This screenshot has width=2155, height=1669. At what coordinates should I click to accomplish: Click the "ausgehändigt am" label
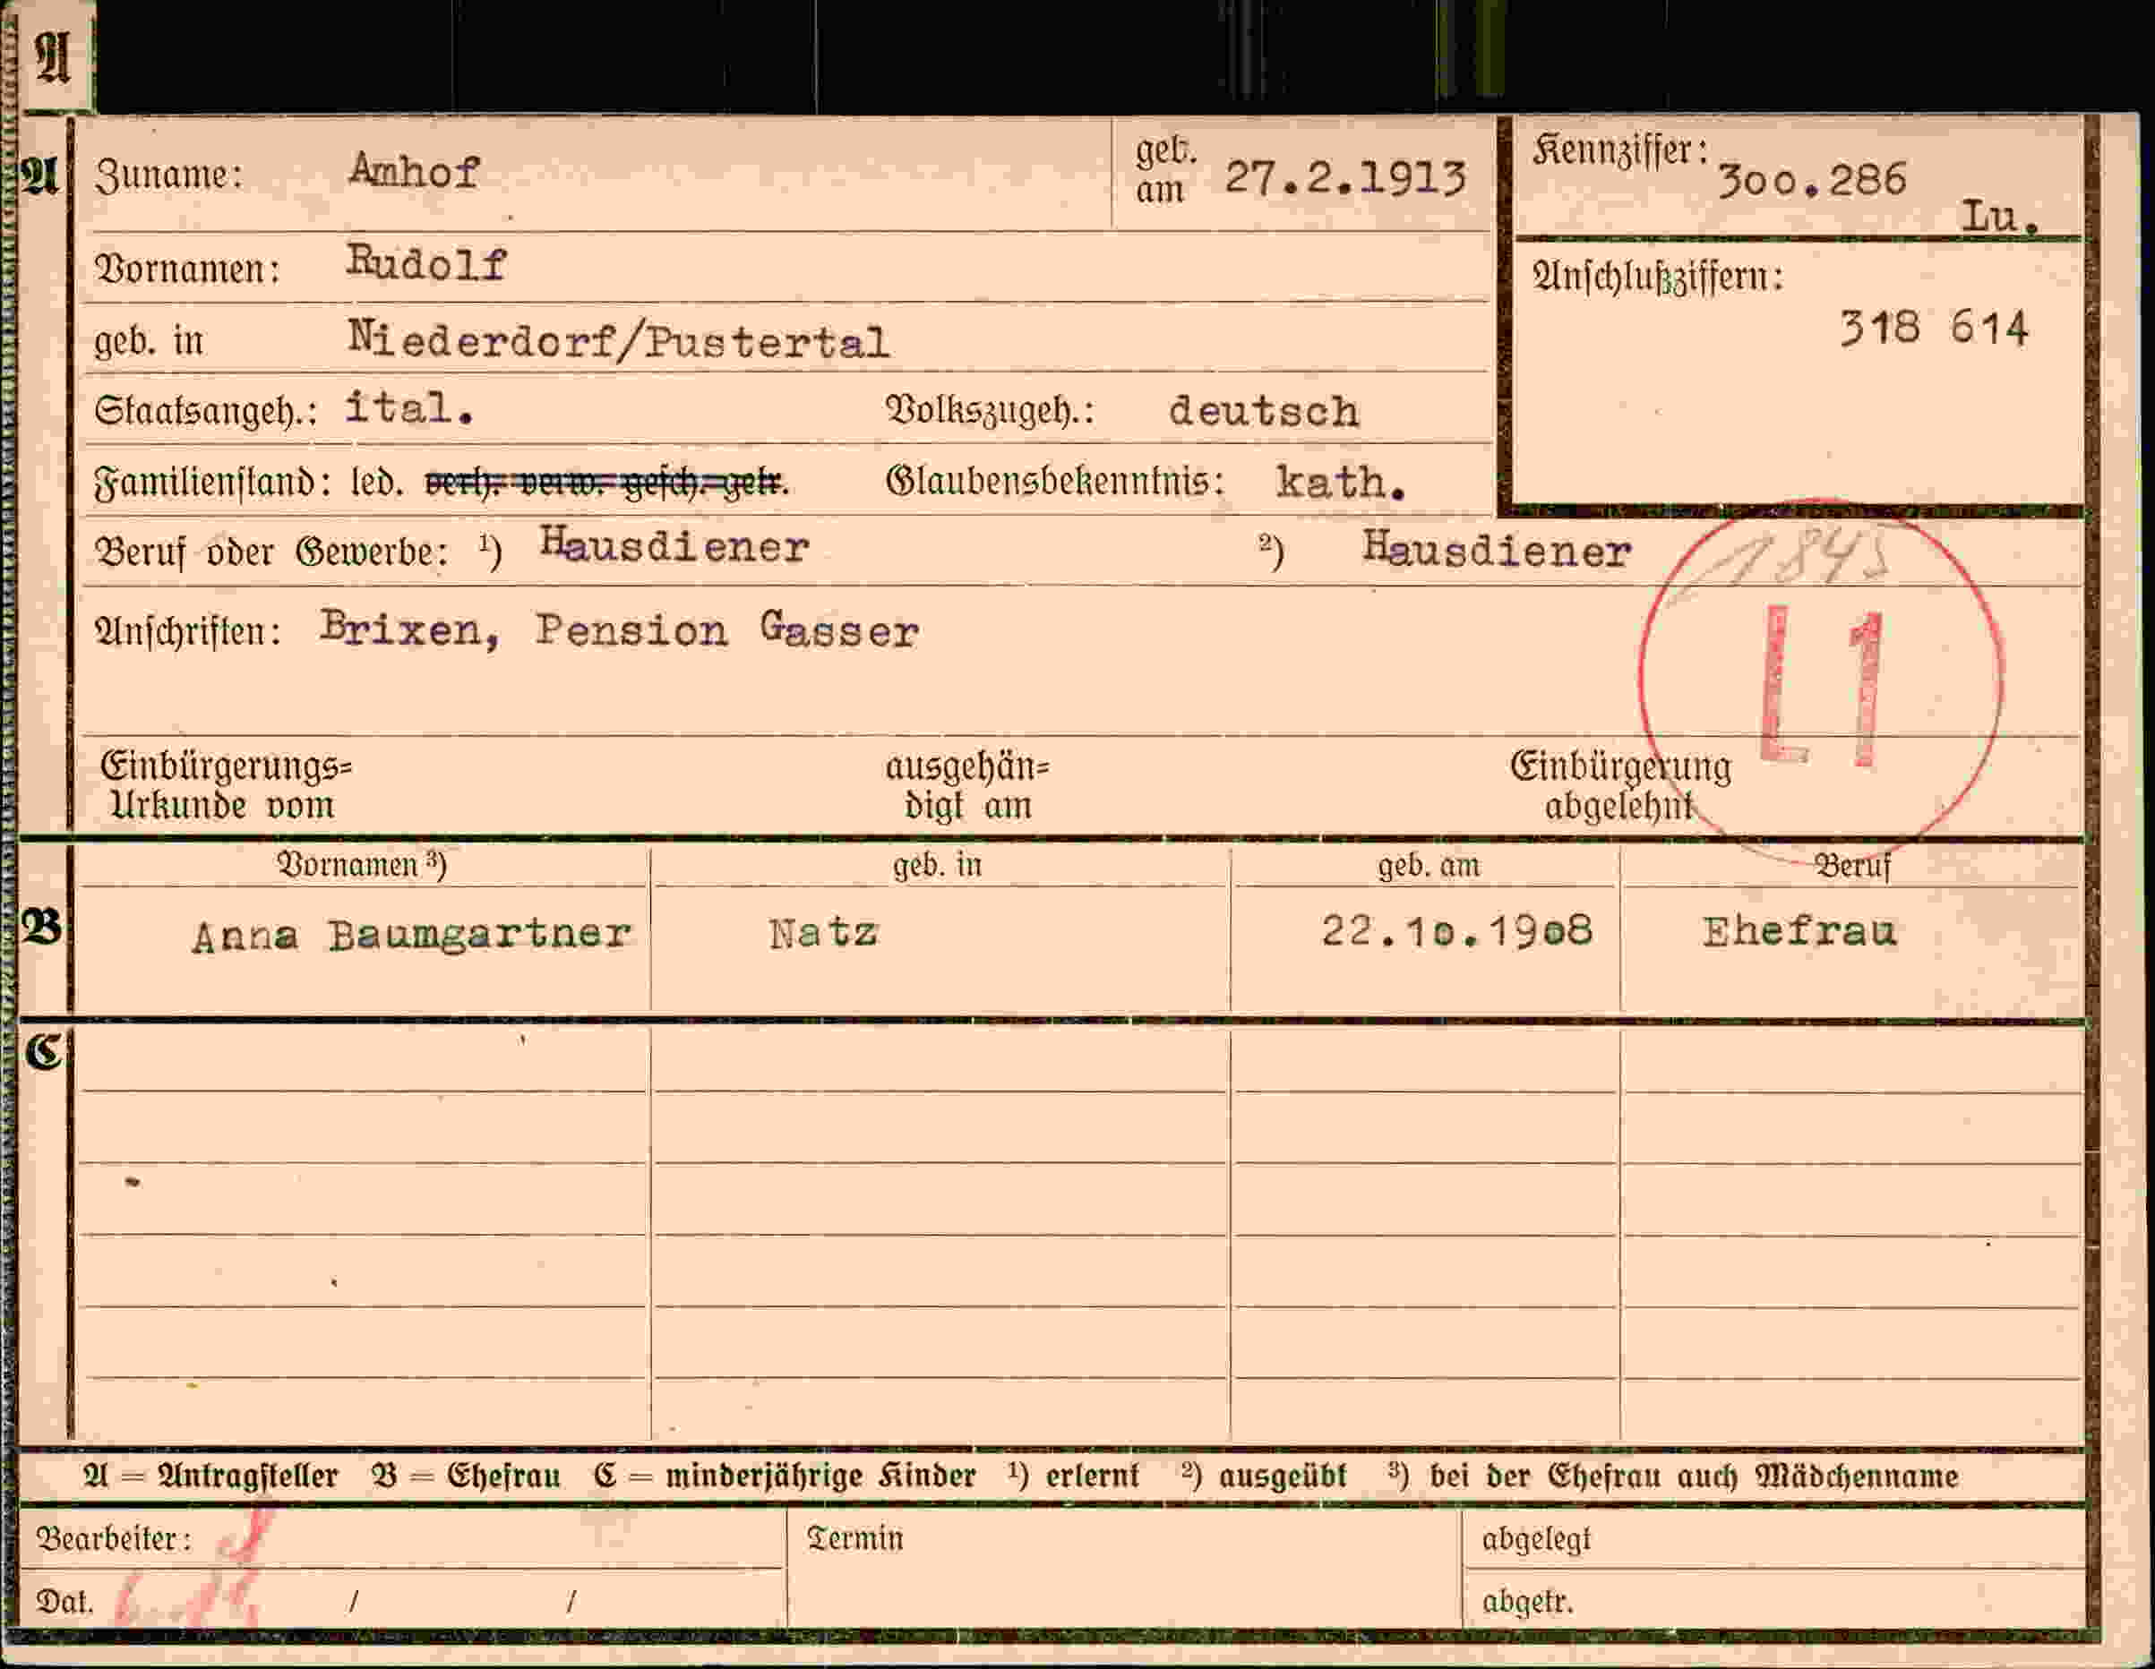[x=967, y=786]
